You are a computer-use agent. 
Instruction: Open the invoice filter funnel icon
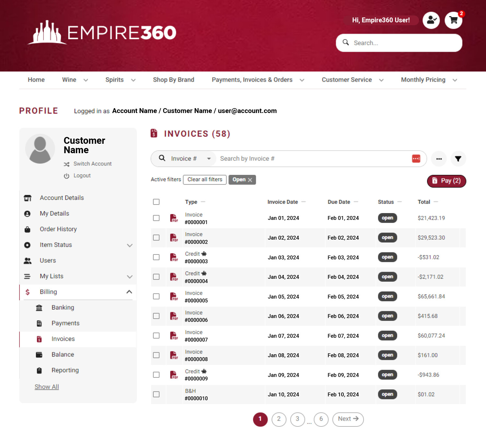click(x=458, y=159)
